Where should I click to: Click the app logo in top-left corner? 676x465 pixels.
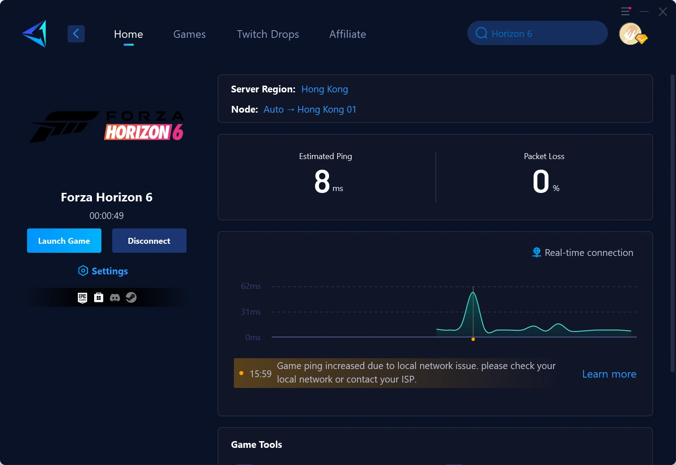[x=35, y=34]
